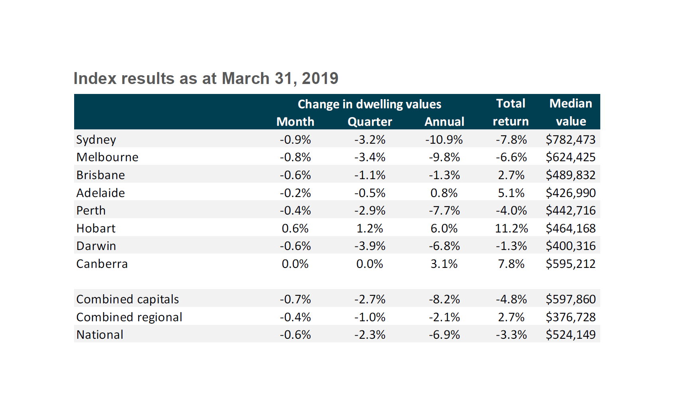Click the Quarter column header

(369, 122)
